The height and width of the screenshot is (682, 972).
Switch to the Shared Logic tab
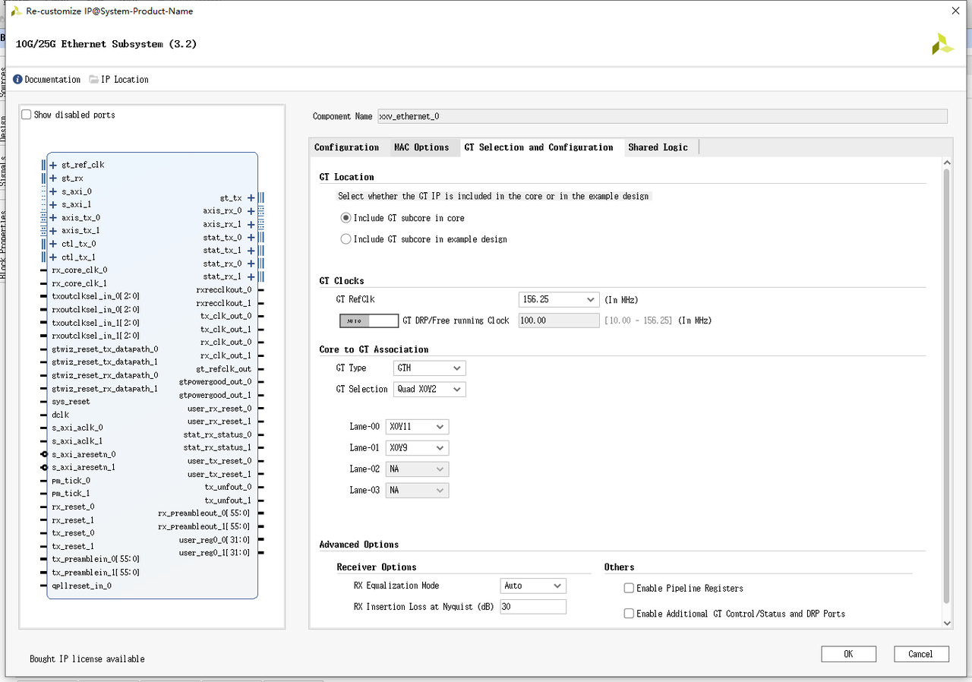[x=658, y=147]
